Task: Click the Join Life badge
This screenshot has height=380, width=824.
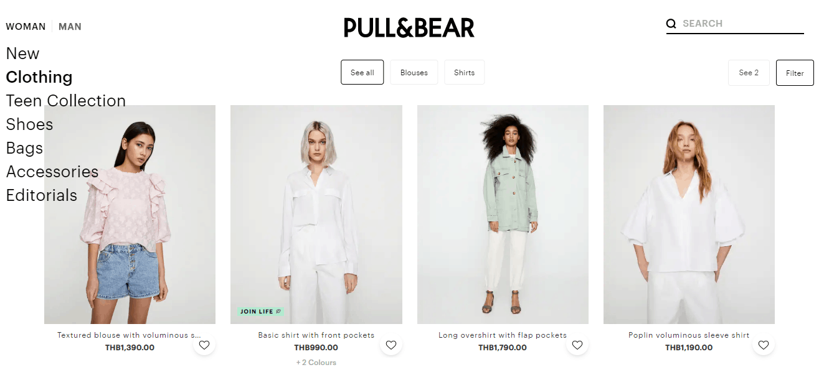Action: click(260, 311)
